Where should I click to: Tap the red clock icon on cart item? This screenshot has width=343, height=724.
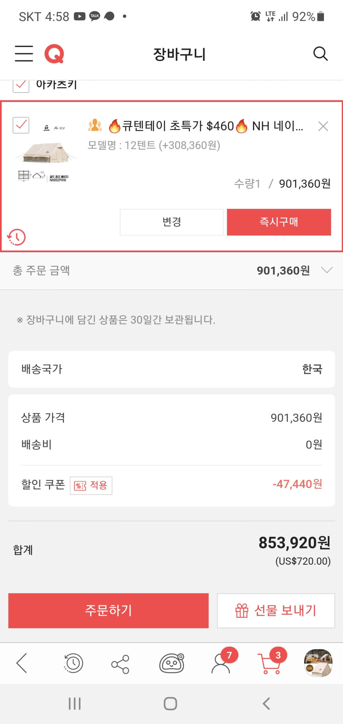pos(16,237)
